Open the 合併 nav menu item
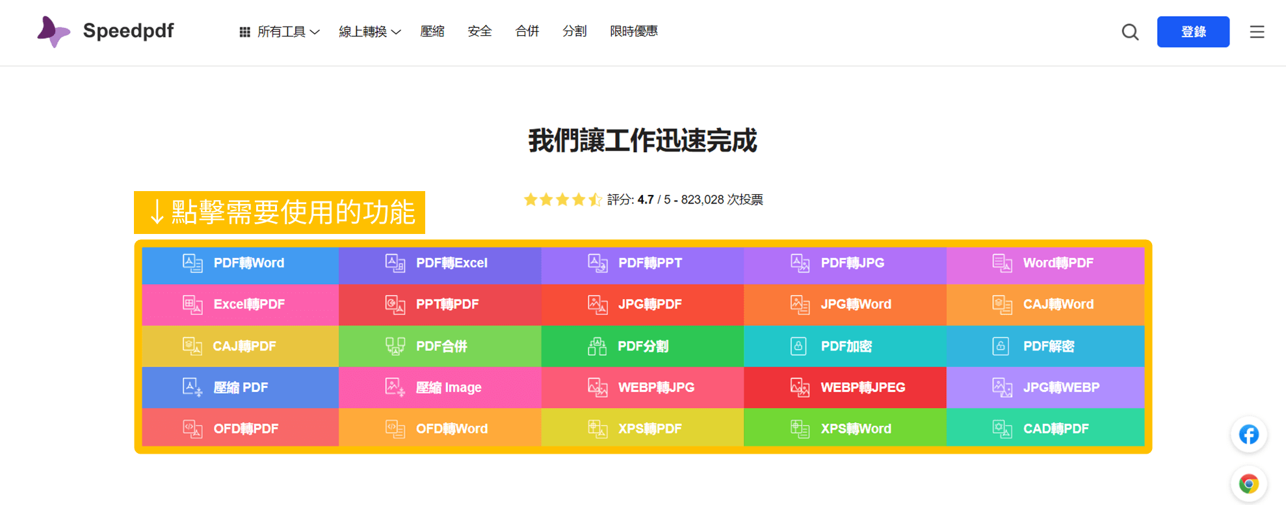 527,31
